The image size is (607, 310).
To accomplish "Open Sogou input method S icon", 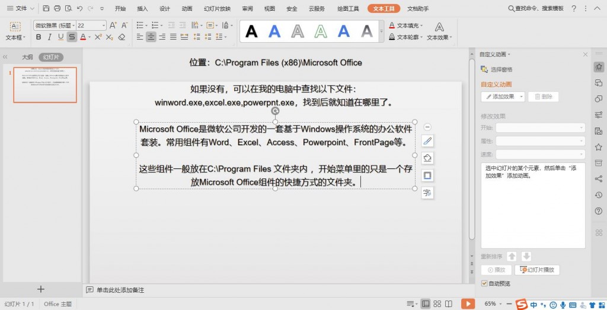I will click(522, 304).
